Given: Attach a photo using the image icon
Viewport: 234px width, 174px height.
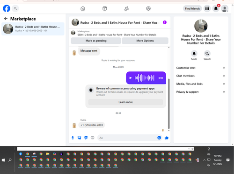Looking at the screenshot, I should pyautogui.click(x=80, y=138).
